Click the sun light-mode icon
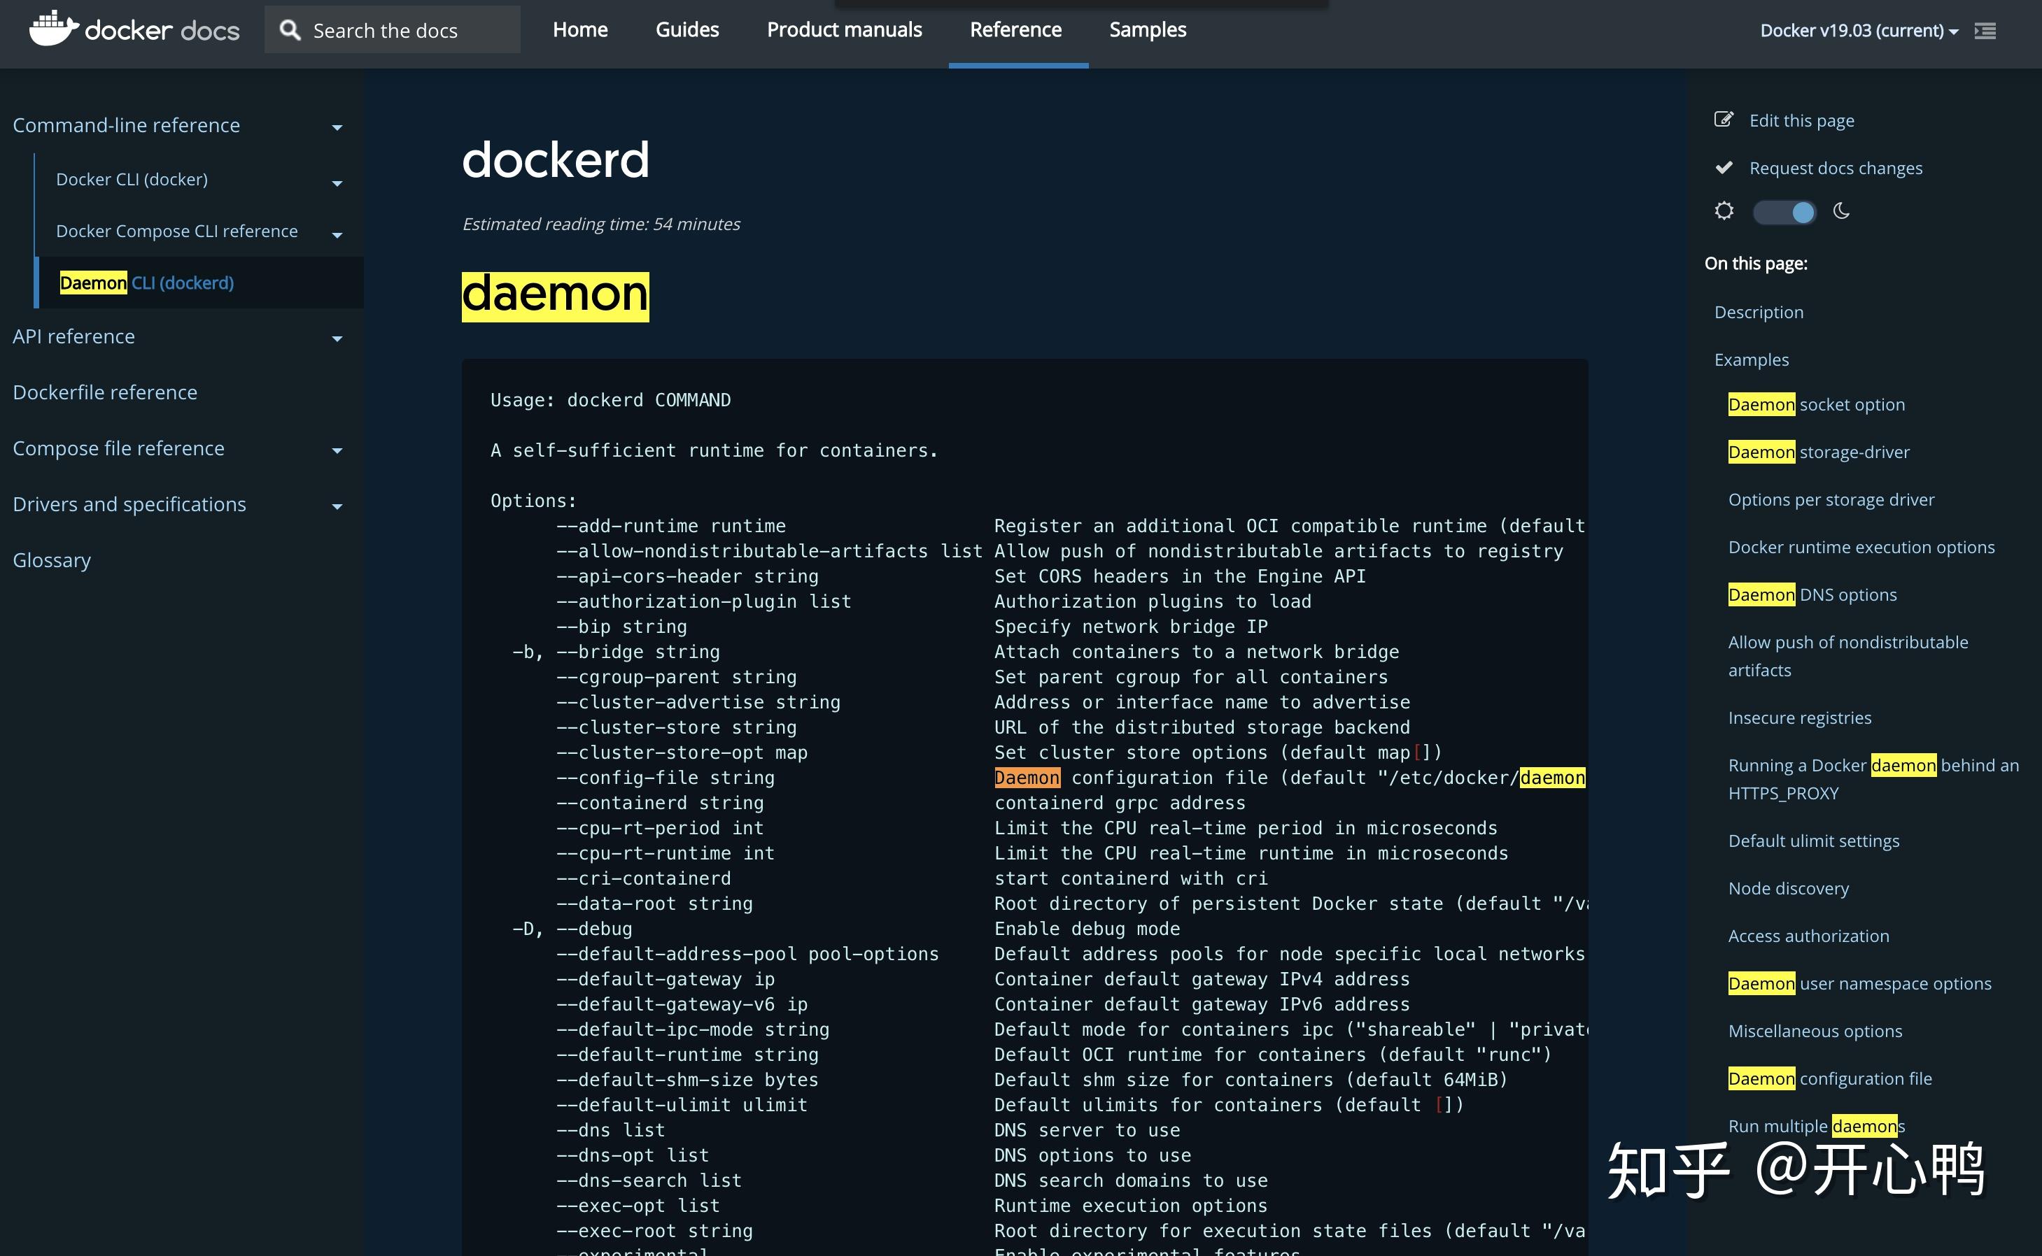 (x=1724, y=211)
